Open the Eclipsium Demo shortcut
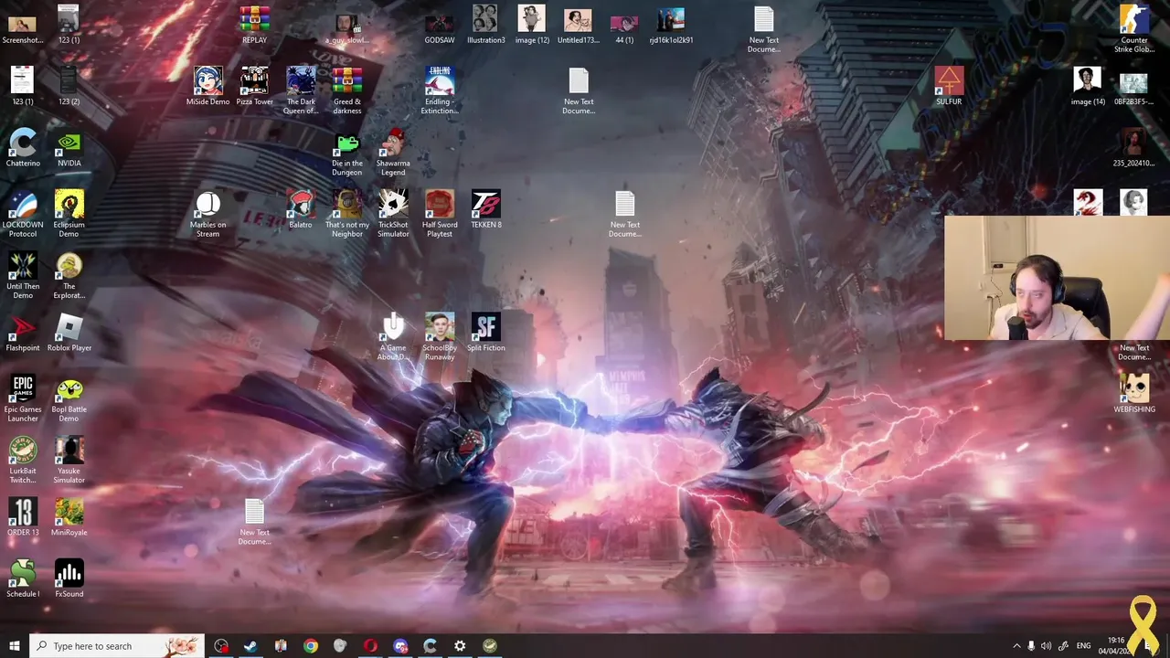Image resolution: width=1170 pixels, height=658 pixels. tap(69, 213)
